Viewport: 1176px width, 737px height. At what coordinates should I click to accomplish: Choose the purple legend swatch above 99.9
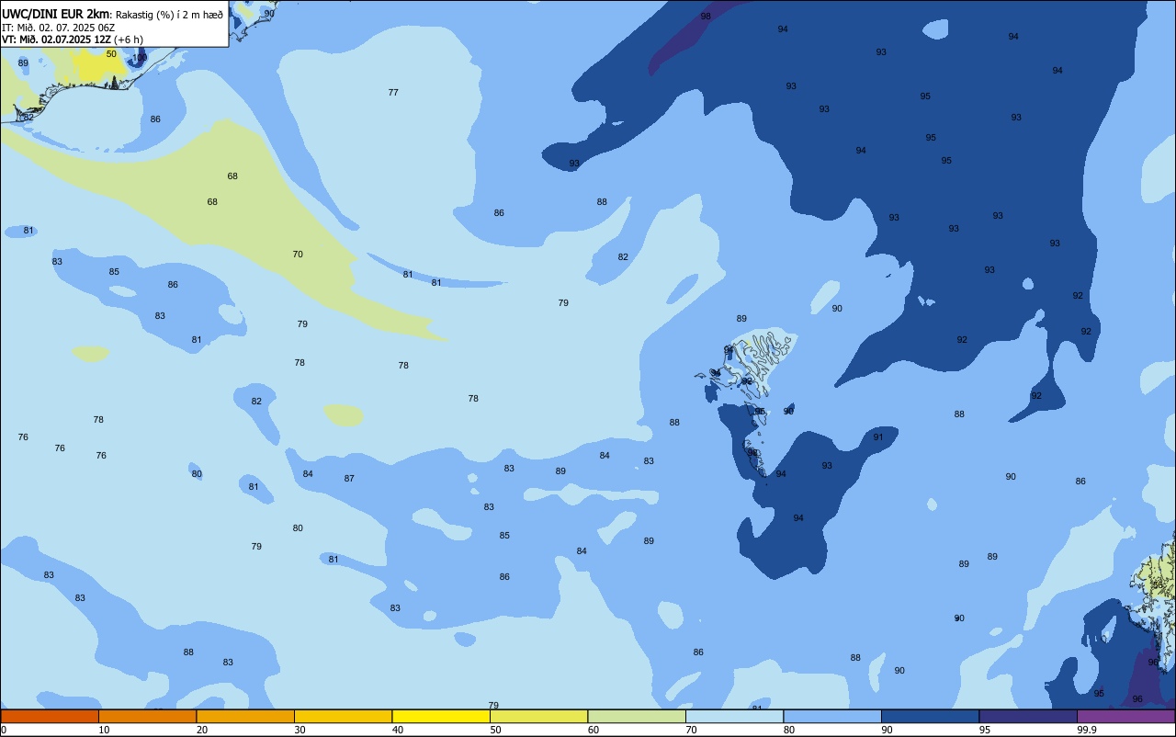click(1125, 716)
